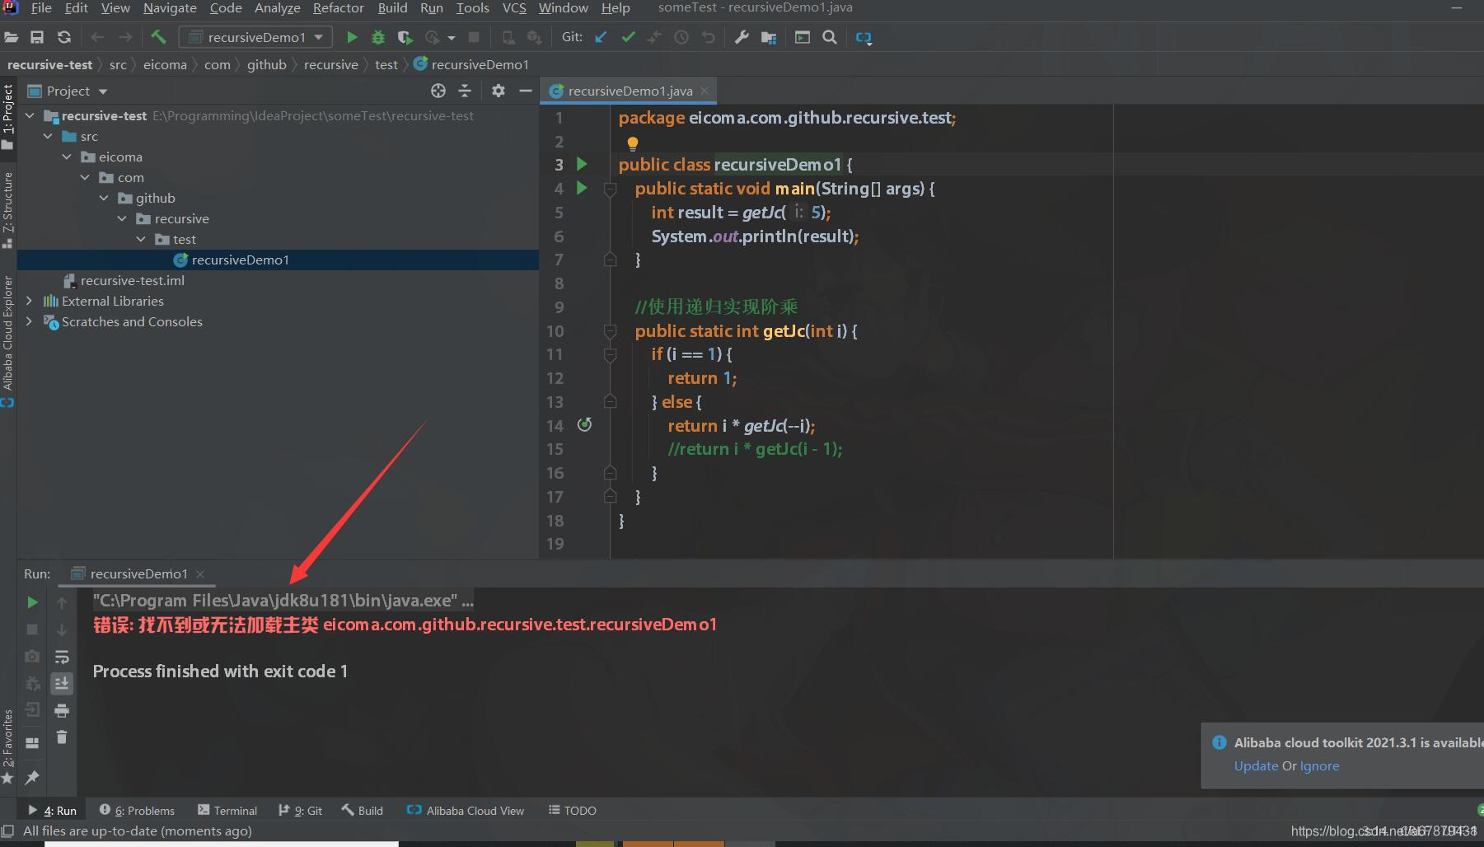
Task: Open Project Structure from the toolbar folder icon
Action: [769, 37]
